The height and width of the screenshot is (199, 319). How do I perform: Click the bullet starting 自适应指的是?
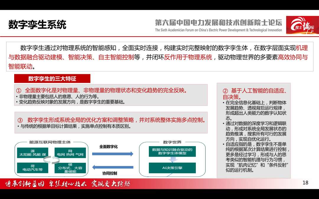coord(256,157)
